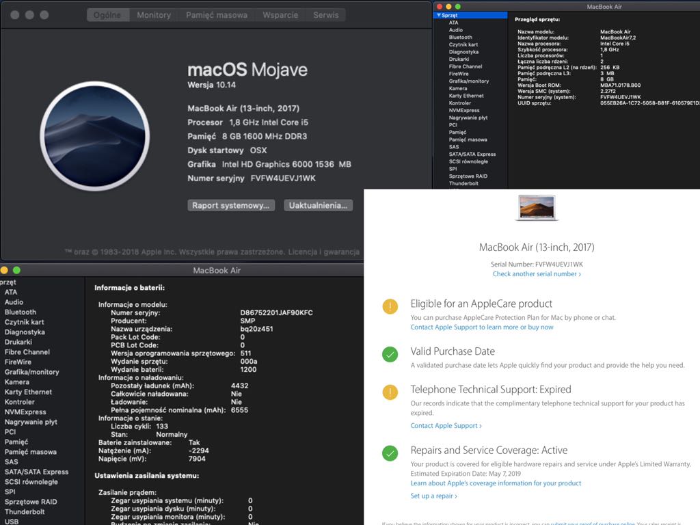Click Estimated Expiration Date May 7, 2019 text
The image size is (700, 525).
pyautogui.click(x=466, y=474)
